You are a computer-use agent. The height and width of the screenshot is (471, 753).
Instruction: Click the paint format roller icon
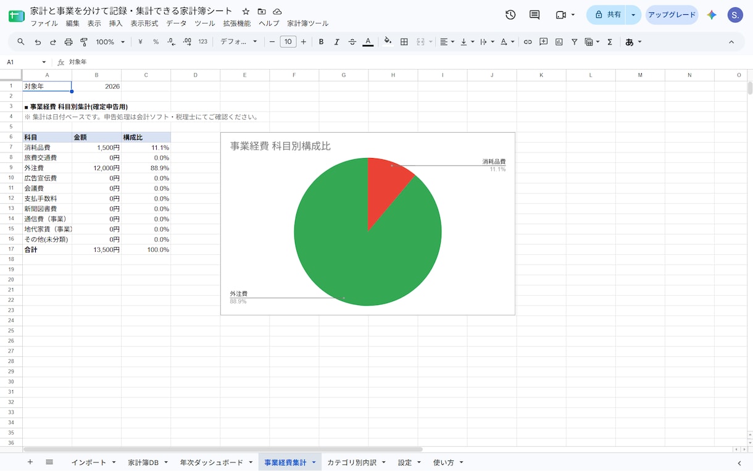(x=84, y=42)
